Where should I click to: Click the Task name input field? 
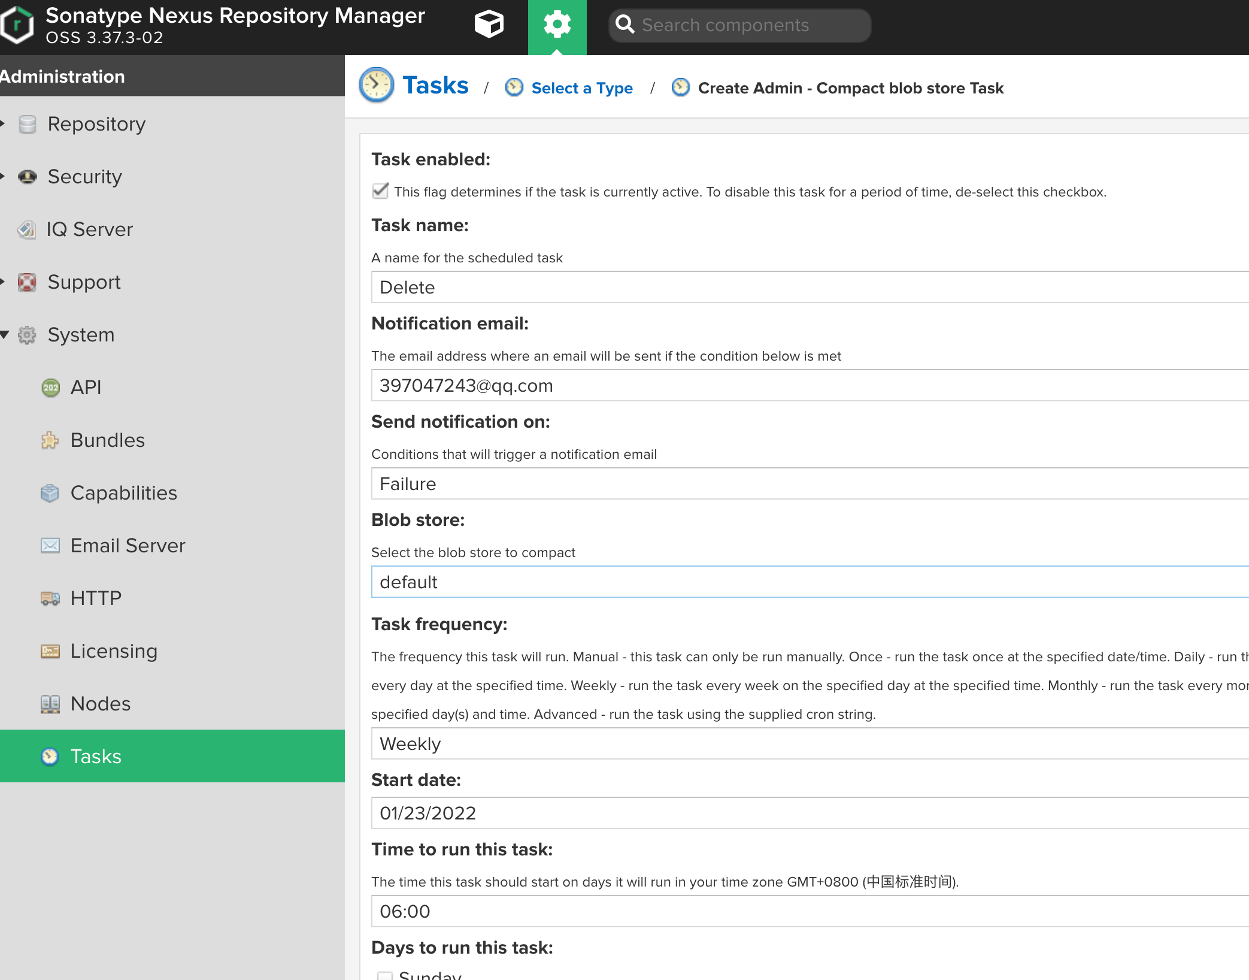810,288
